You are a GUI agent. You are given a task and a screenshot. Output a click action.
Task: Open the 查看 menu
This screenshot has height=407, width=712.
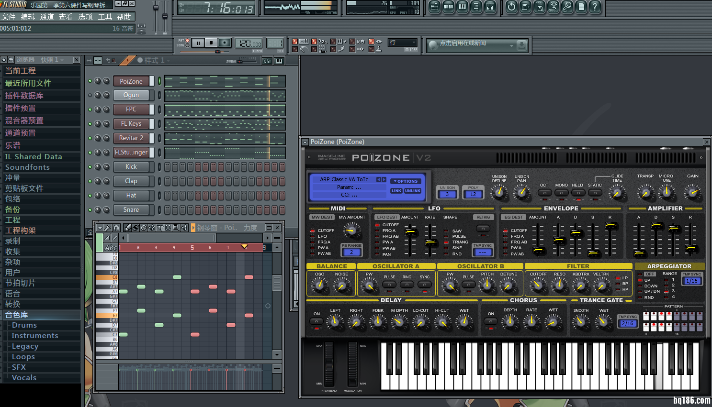pos(66,17)
